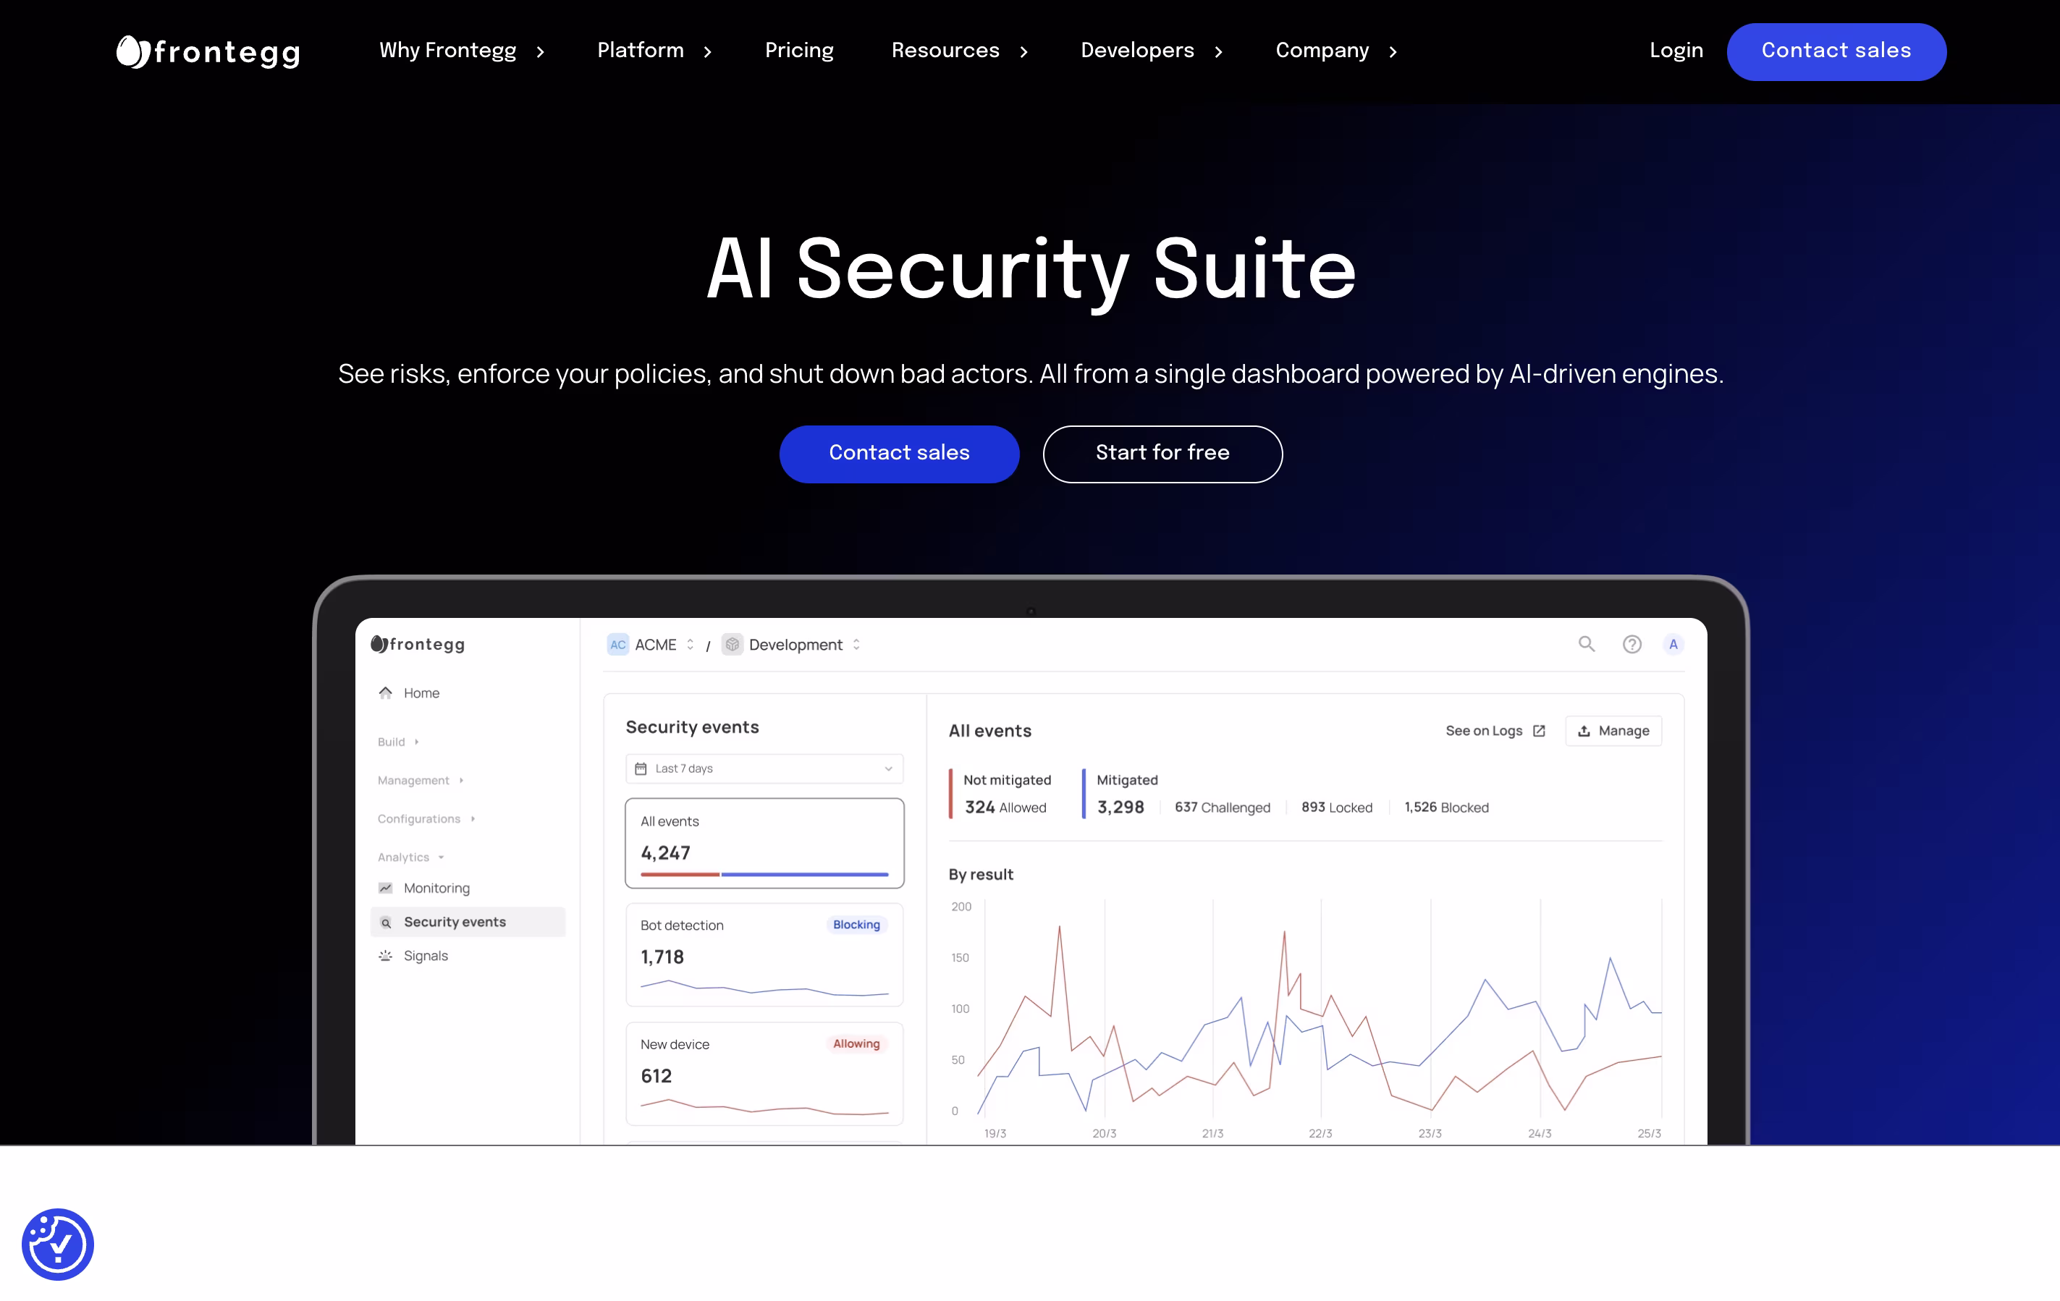Select the All events 4,247 card
Screen dimensions: 2060x1301
[x=764, y=842]
